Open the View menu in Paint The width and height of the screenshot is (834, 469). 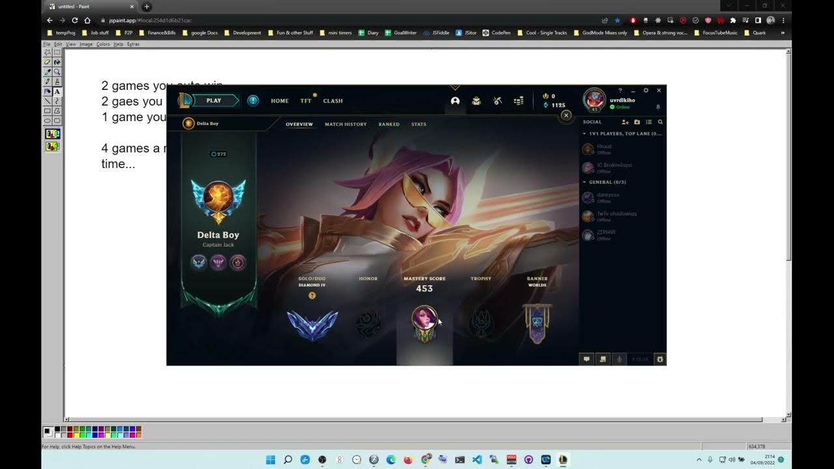point(71,44)
